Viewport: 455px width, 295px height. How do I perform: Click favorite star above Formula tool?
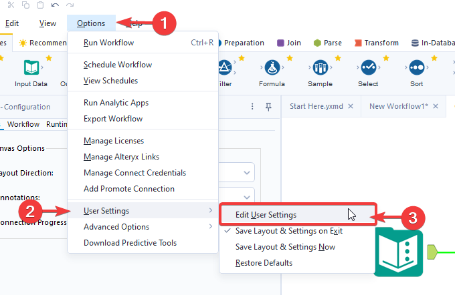pyautogui.click(x=290, y=58)
